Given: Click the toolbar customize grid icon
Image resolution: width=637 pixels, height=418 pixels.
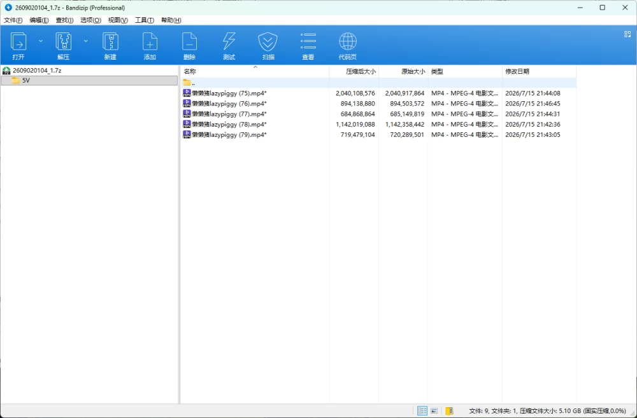Looking at the screenshot, I should [x=627, y=34].
